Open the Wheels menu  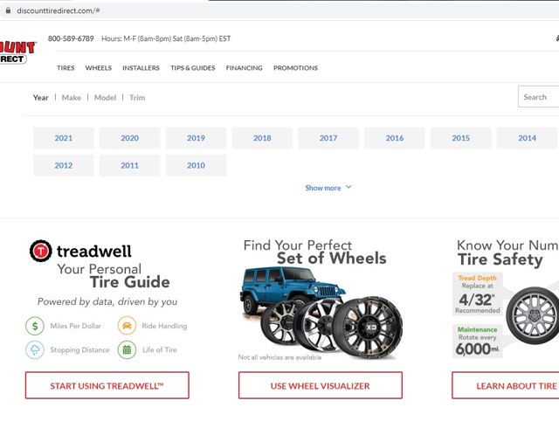coord(99,68)
